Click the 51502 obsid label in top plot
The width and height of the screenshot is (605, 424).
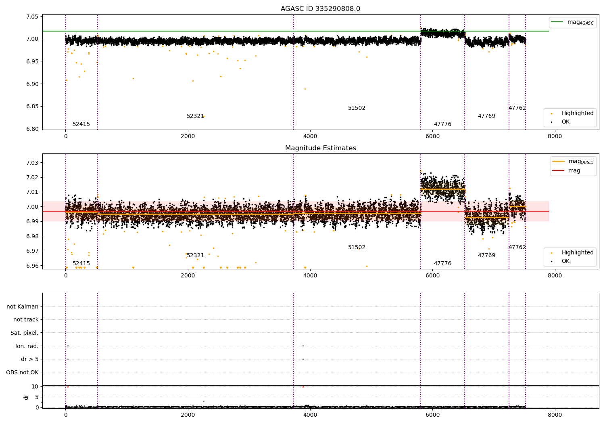click(357, 108)
